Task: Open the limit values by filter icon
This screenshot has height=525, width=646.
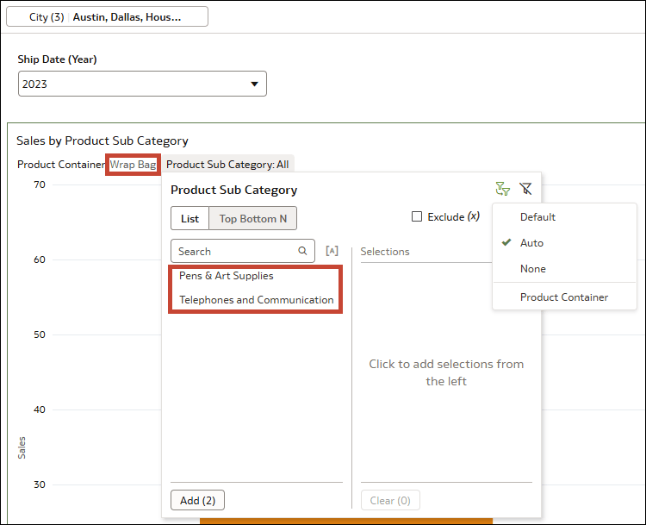Action: [x=503, y=189]
